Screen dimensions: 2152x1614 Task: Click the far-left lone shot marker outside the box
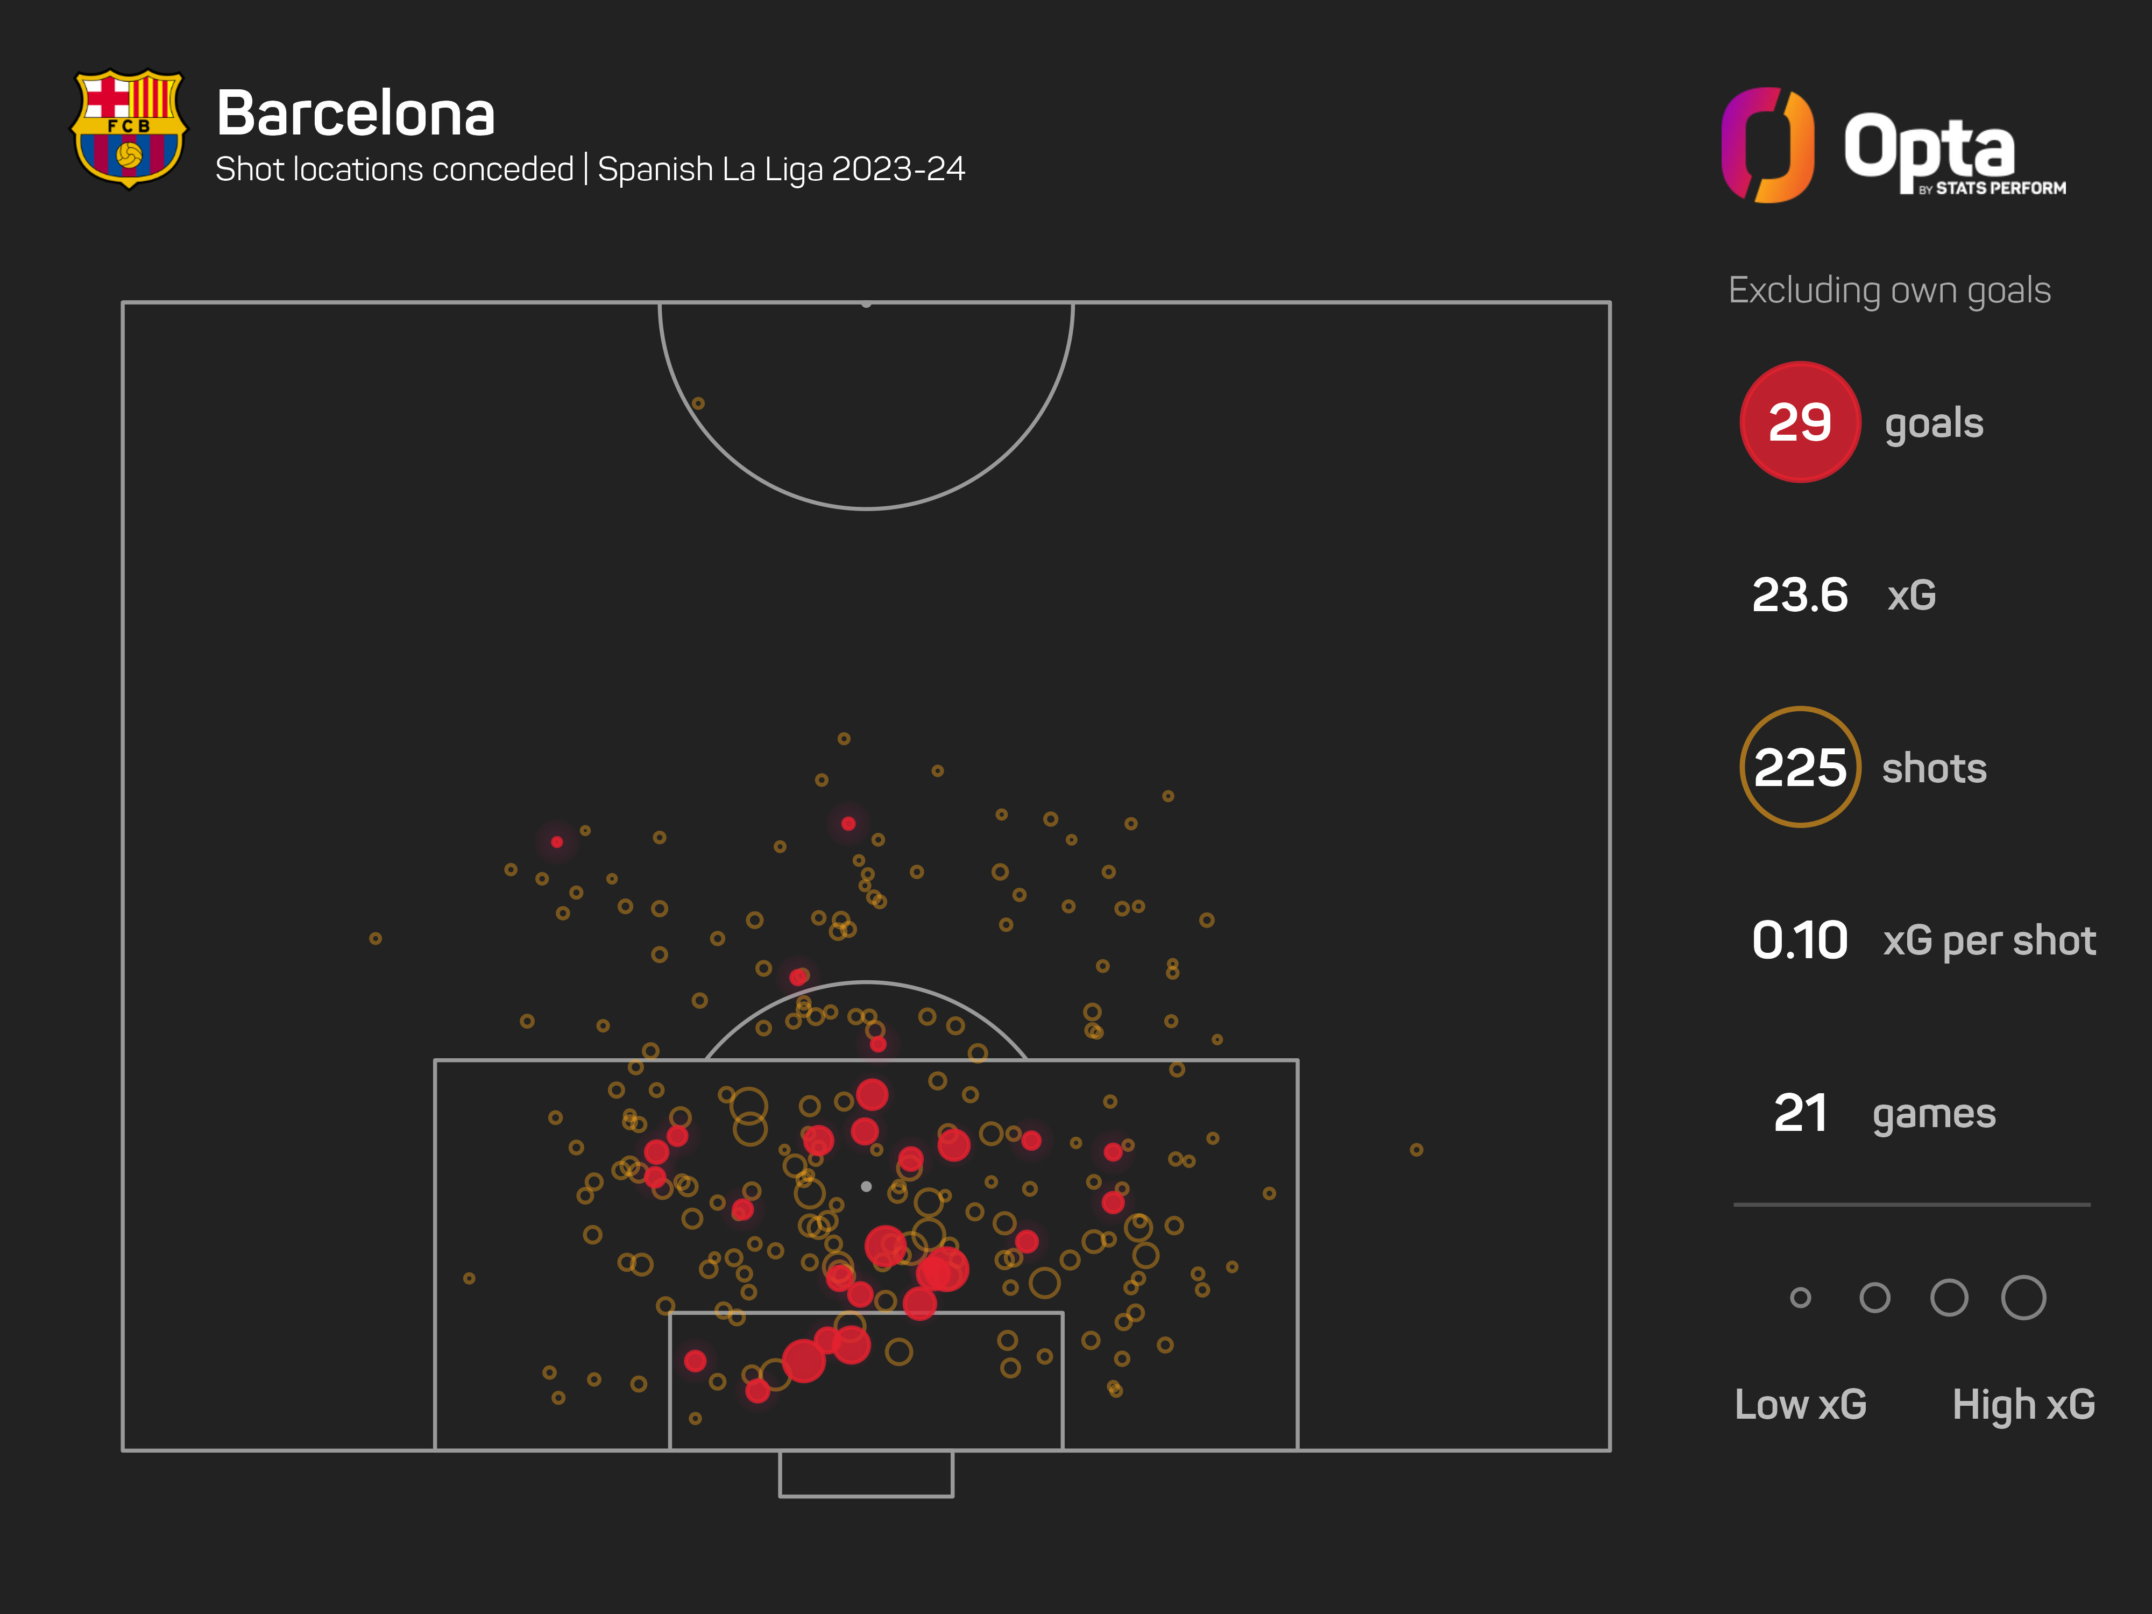pos(376,939)
